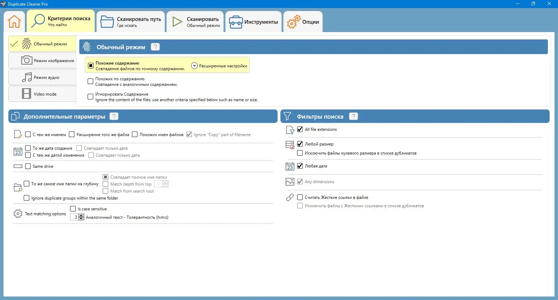
Task: Check the Same drive option
Action: [28, 166]
